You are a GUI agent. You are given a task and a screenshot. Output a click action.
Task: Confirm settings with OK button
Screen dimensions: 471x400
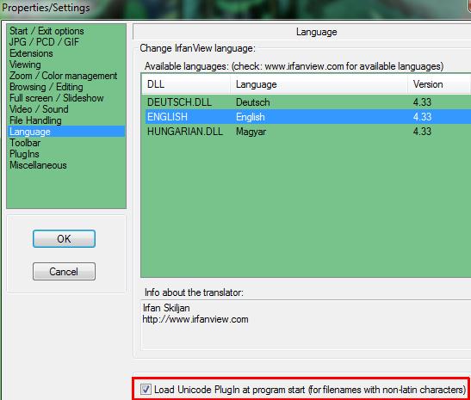pyautogui.click(x=64, y=239)
